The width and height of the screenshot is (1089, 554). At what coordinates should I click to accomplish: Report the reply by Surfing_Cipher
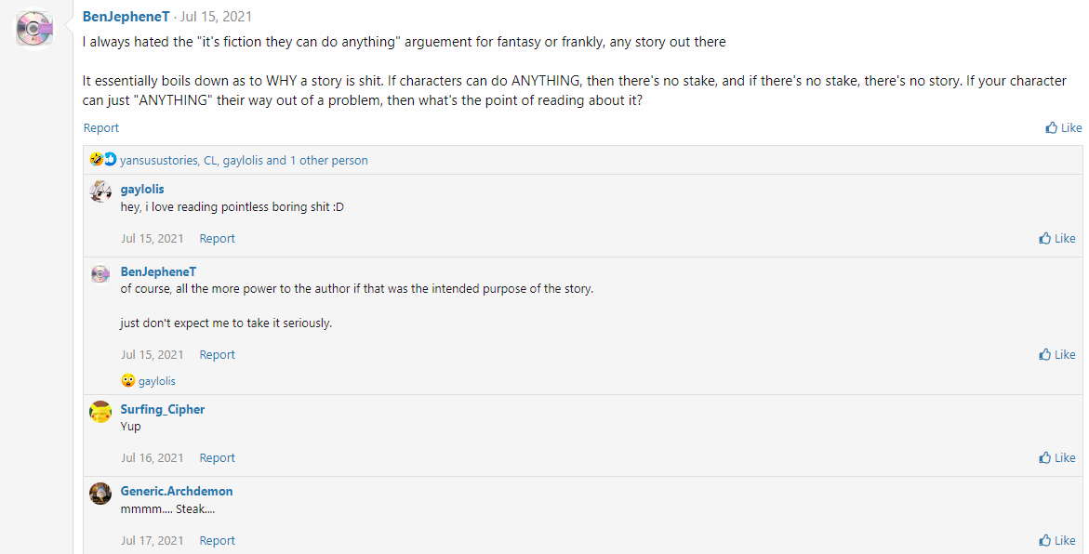217,458
